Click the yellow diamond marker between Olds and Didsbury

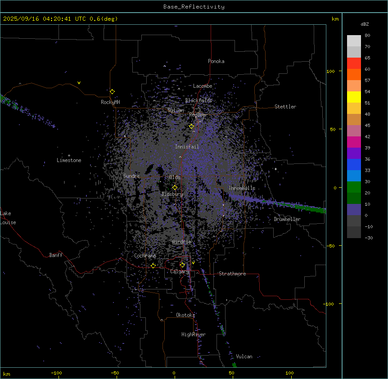[175, 188]
